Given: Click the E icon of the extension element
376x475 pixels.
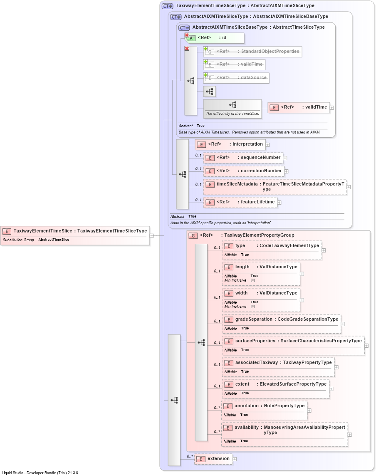Looking at the screenshot, I should [x=200, y=459].
